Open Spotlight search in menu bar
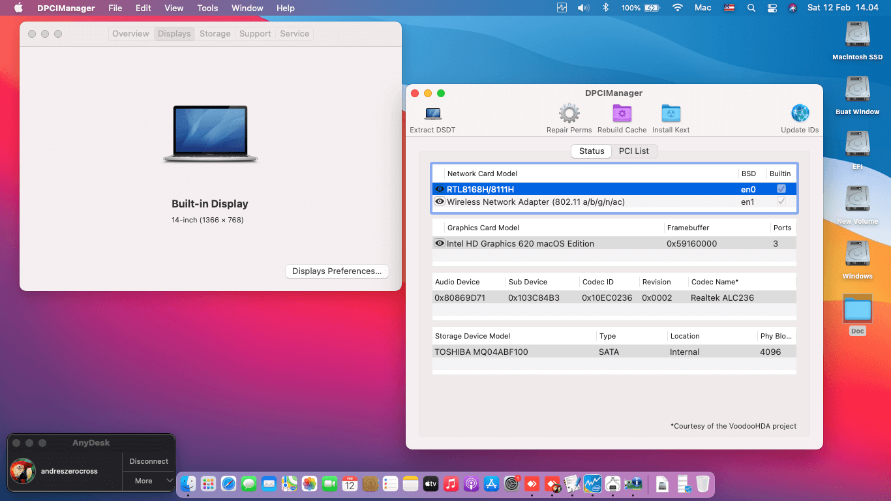Image resolution: width=891 pixels, height=501 pixels. [751, 8]
